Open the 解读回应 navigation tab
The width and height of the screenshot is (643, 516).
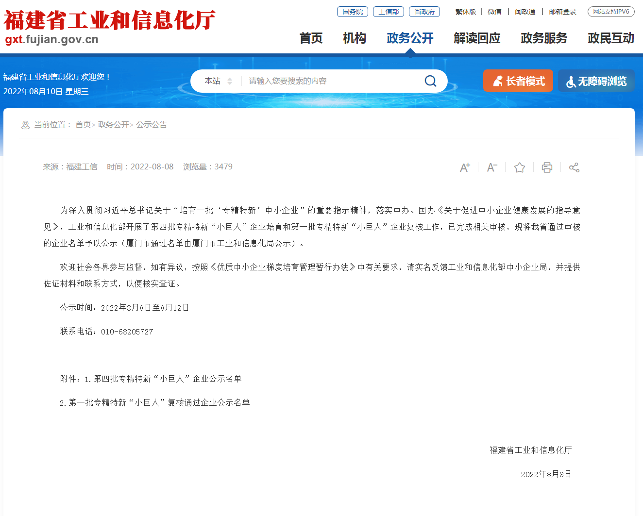click(477, 38)
